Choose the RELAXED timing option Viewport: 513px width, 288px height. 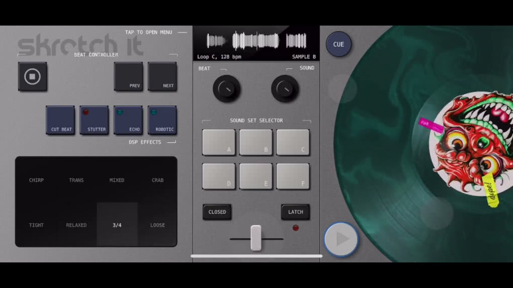coord(76,225)
